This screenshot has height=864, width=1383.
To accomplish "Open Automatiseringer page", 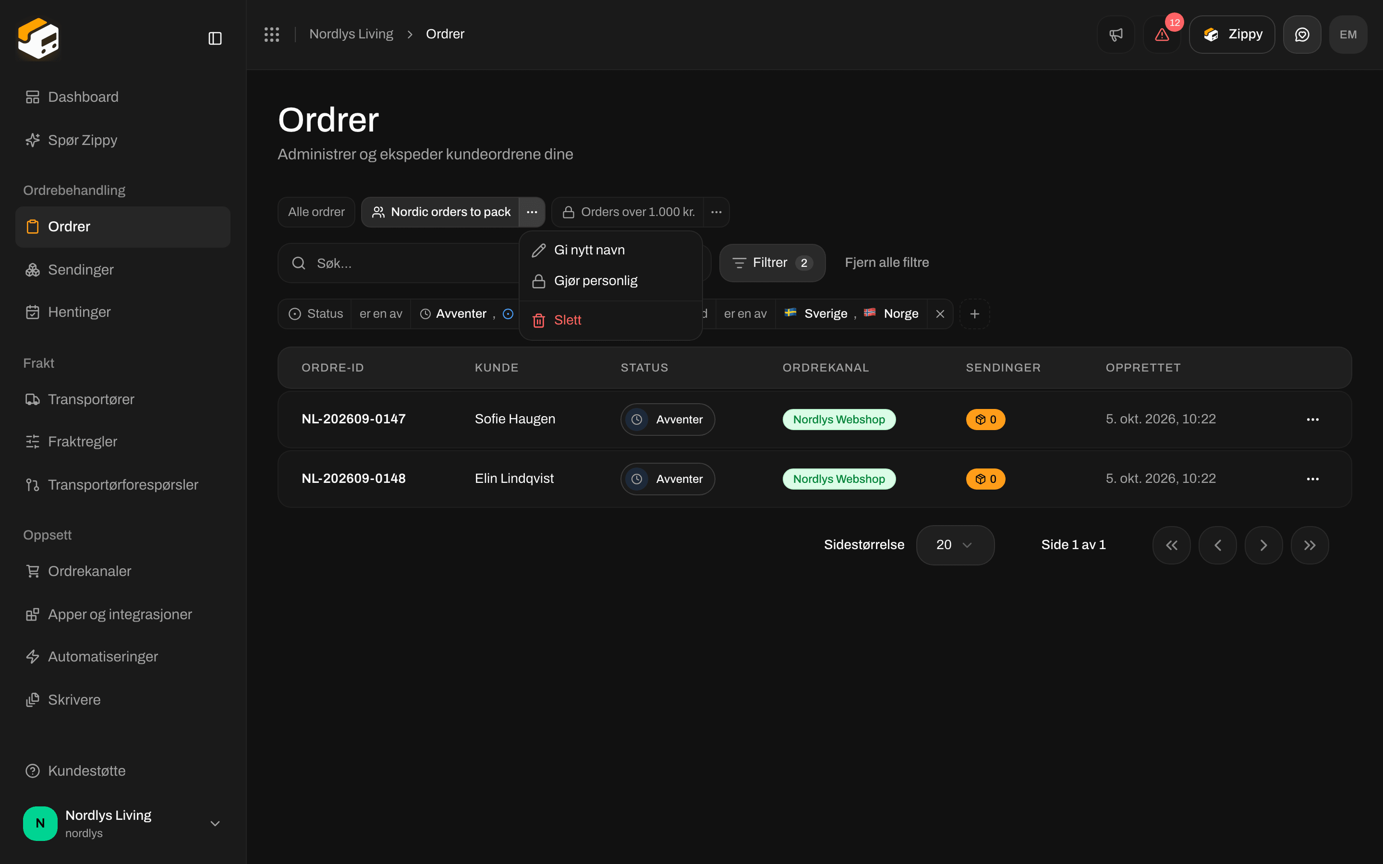I will tap(123, 657).
